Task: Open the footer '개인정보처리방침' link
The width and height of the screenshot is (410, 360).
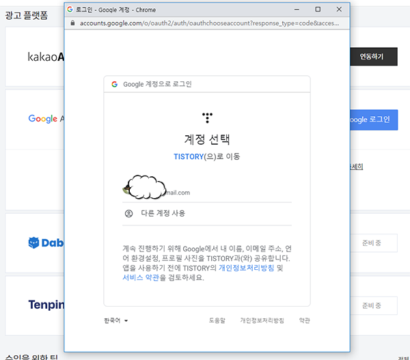Action: pos(262,320)
